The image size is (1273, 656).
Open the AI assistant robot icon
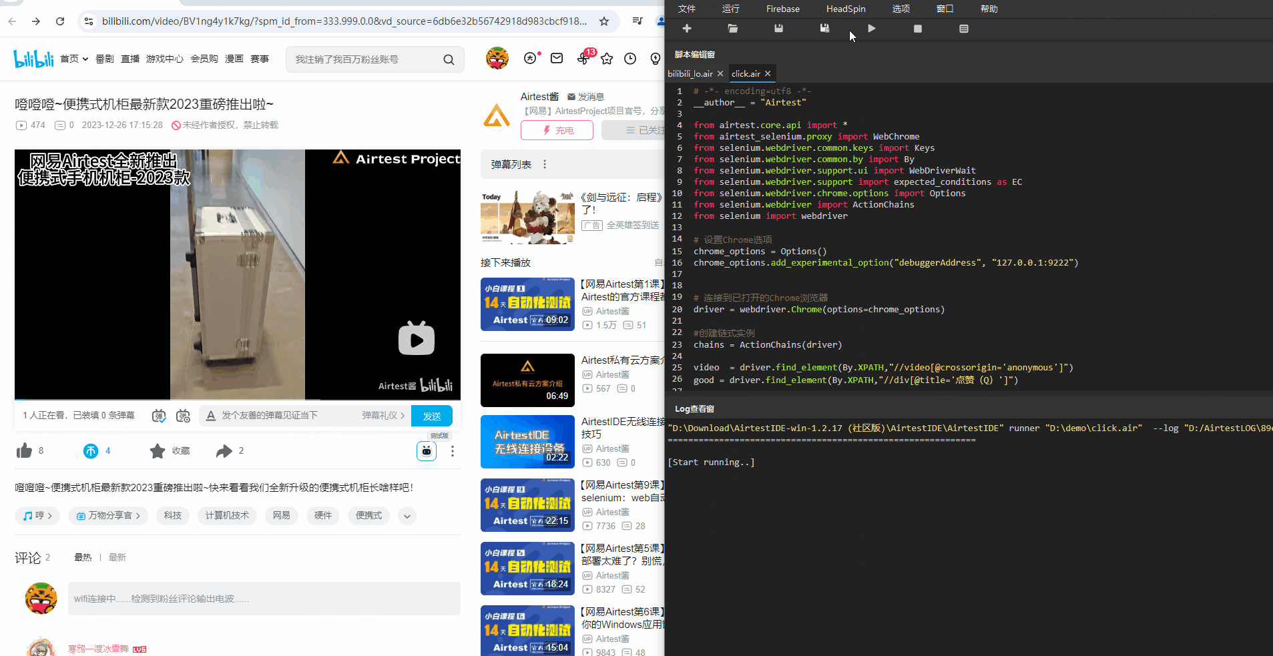[427, 451]
